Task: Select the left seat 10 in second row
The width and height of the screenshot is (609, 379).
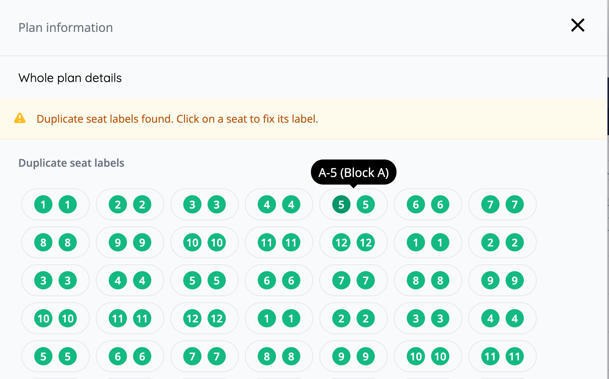Action: pos(192,242)
